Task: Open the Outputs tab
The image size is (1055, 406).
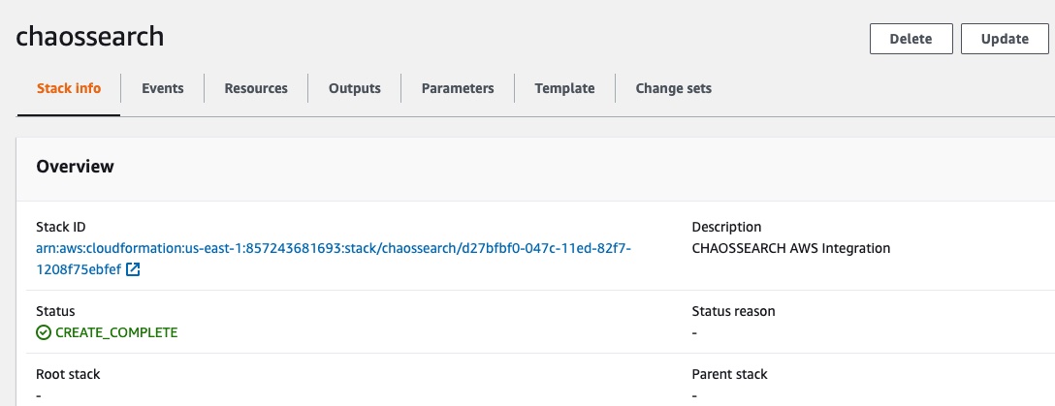Action: [355, 88]
